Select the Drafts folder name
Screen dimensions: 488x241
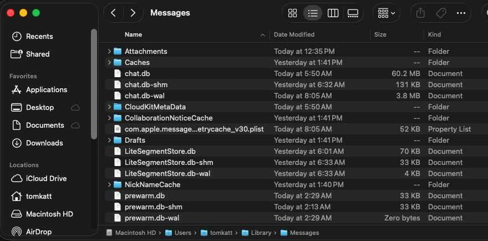[135, 140]
